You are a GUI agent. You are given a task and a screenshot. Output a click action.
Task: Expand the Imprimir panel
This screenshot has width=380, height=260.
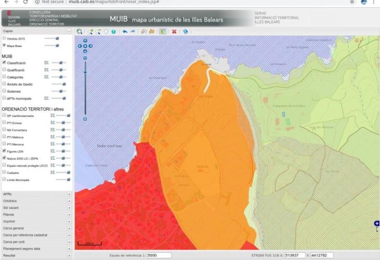(x=69, y=221)
